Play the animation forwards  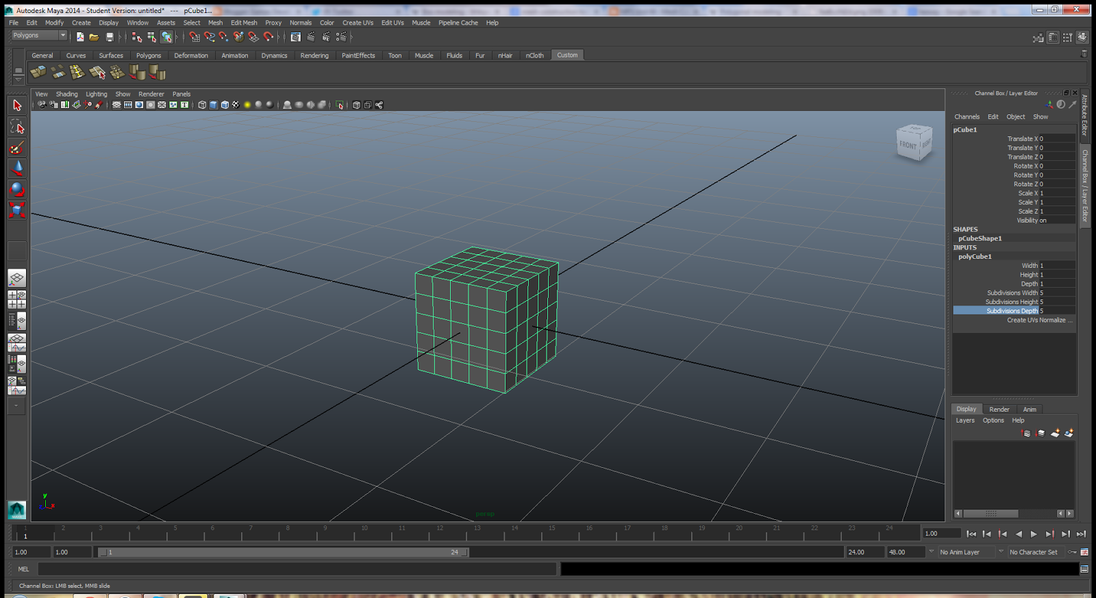point(1034,534)
